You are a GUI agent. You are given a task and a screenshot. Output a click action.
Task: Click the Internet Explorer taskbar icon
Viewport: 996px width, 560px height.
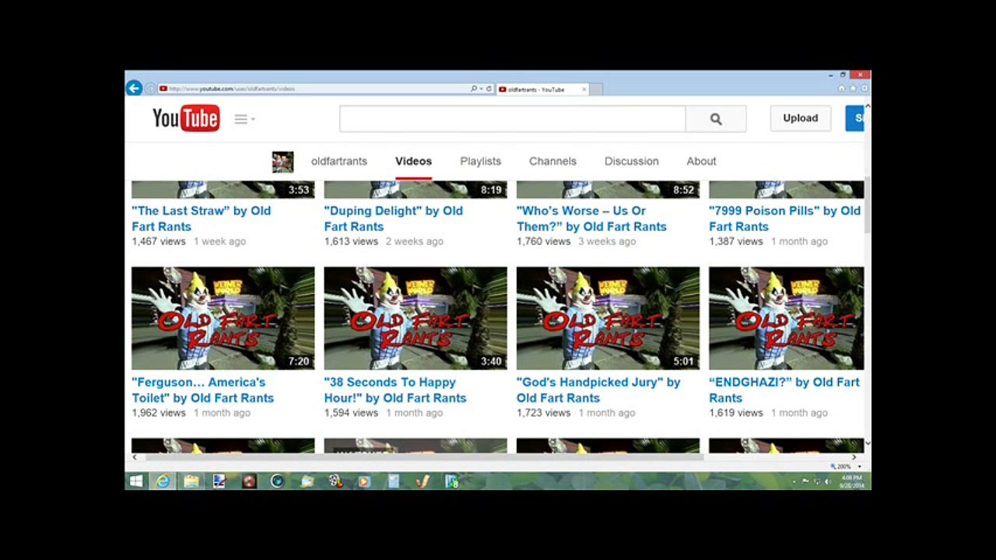pos(163,481)
